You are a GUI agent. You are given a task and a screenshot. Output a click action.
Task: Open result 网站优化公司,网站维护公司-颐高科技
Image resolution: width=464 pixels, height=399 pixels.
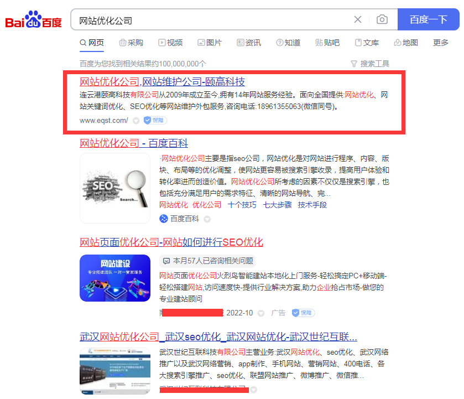(162, 82)
